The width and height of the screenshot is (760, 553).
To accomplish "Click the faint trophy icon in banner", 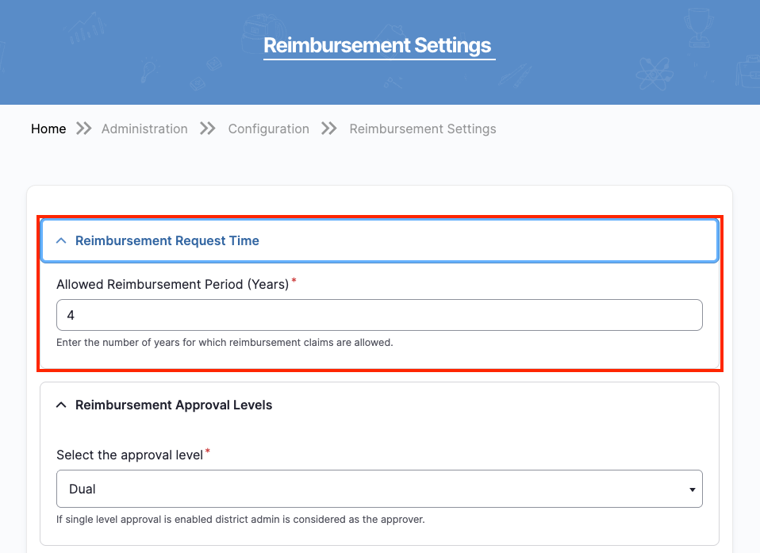I will [698, 27].
